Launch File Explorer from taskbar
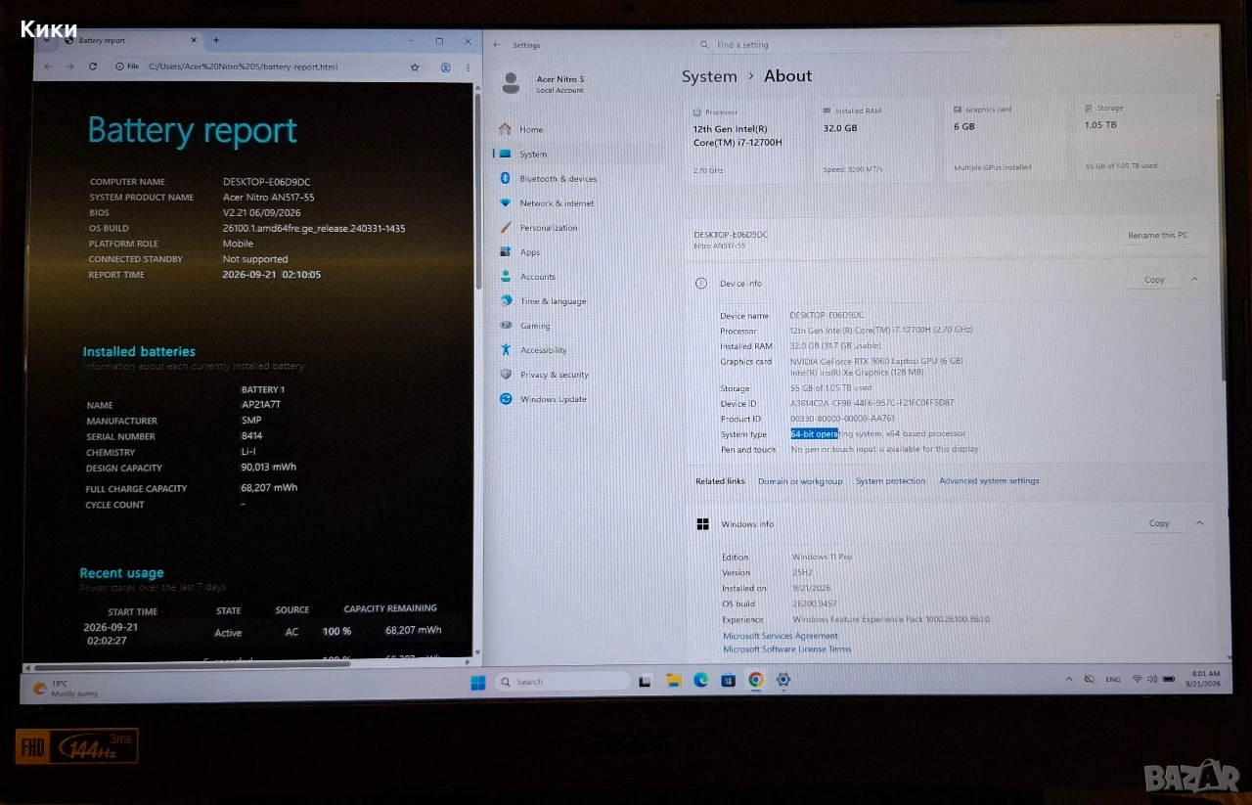Image resolution: width=1252 pixels, height=805 pixels. pyautogui.click(x=674, y=680)
